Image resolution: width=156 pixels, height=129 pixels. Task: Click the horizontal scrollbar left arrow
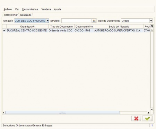click(x=4, y=113)
